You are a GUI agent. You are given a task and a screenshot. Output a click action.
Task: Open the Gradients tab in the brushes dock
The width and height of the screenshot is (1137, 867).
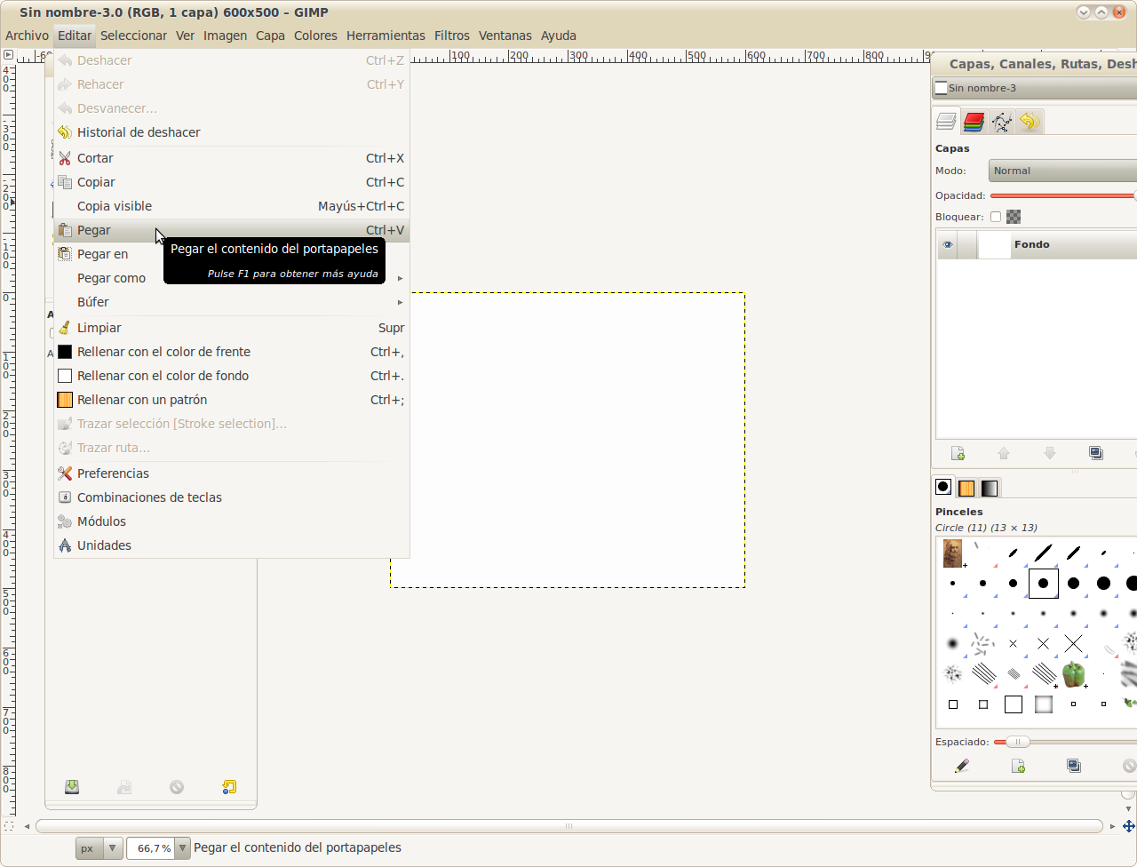[x=989, y=487]
